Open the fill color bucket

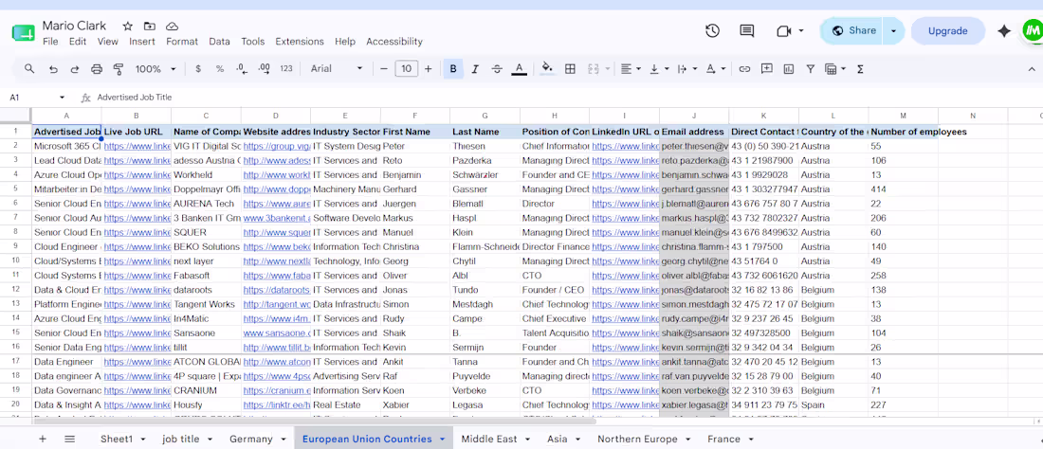(547, 68)
